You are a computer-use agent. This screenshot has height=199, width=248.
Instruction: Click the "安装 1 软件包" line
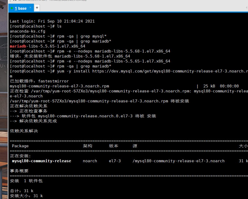[x=26, y=181]
